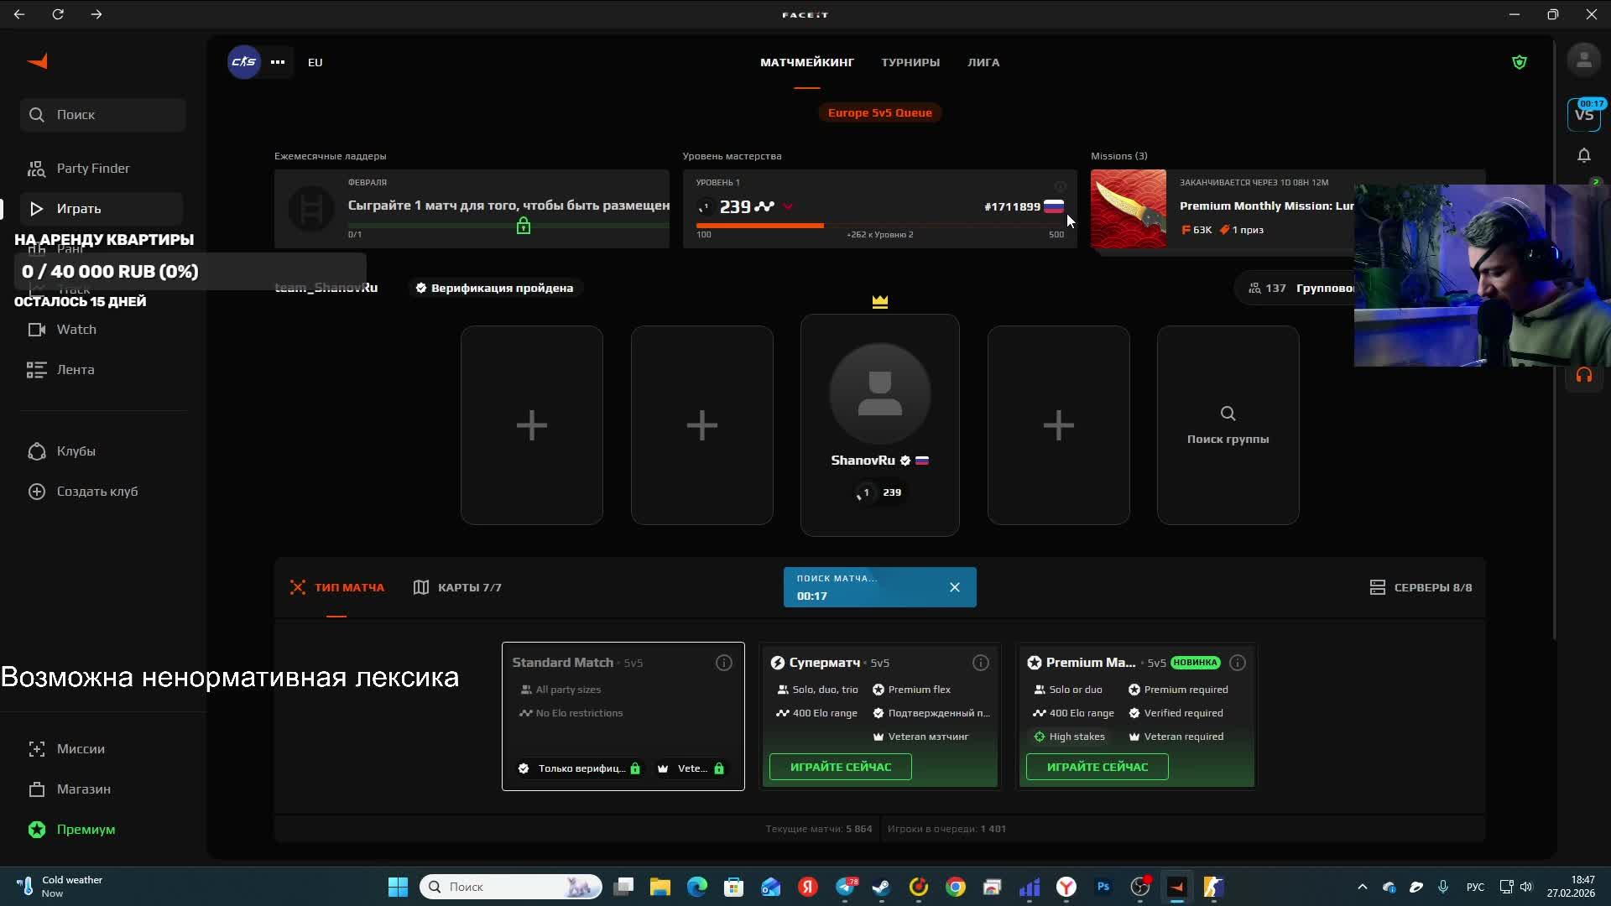Click the Поиск search field in sidebar
This screenshot has height=906, width=1611.
(x=103, y=115)
